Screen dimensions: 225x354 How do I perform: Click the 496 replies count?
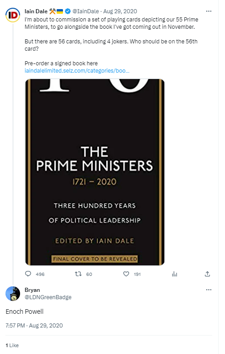40,275
